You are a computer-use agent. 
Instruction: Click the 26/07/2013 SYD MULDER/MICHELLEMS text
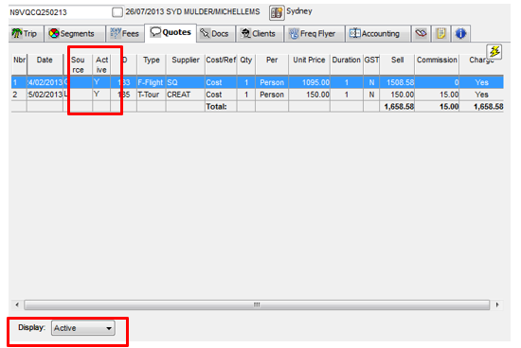[192, 11]
